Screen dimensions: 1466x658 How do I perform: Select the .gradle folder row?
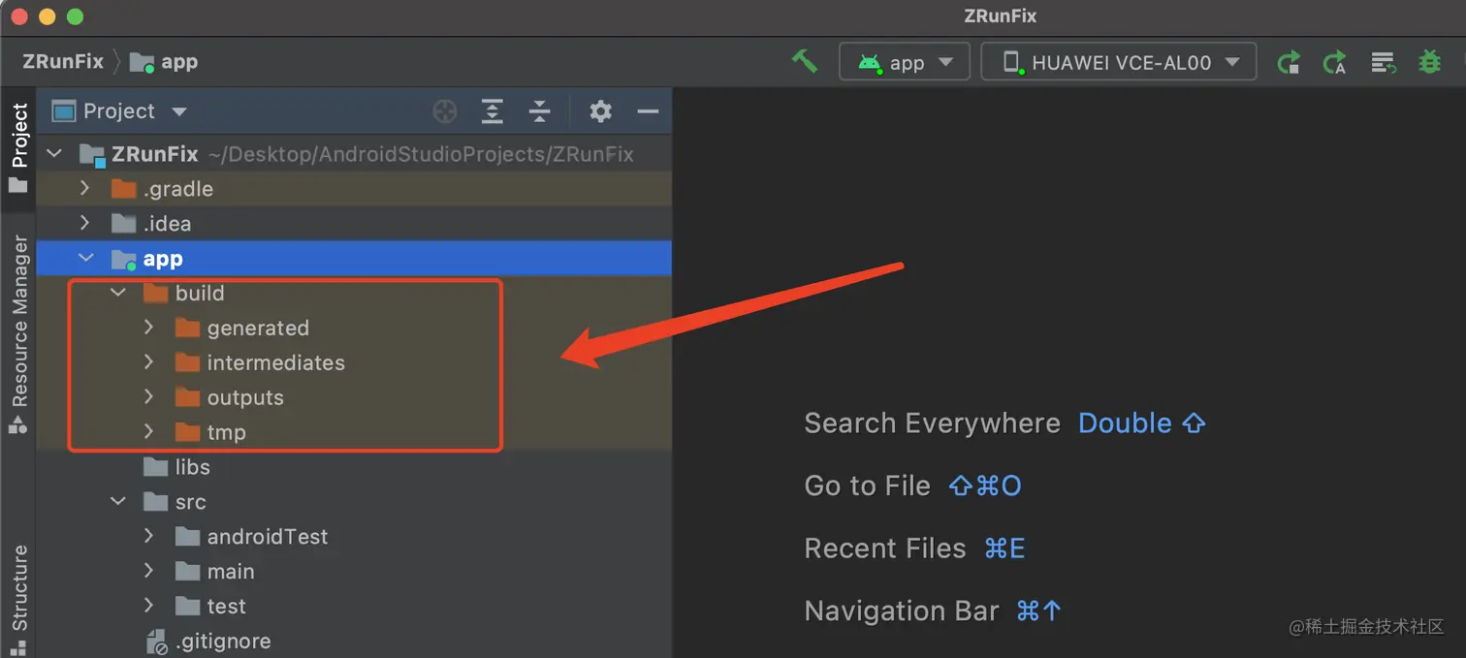click(x=354, y=188)
